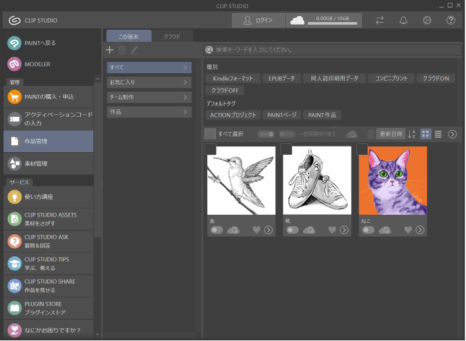Open 使い方講座 lightbulb item

pyautogui.click(x=49, y=197)
